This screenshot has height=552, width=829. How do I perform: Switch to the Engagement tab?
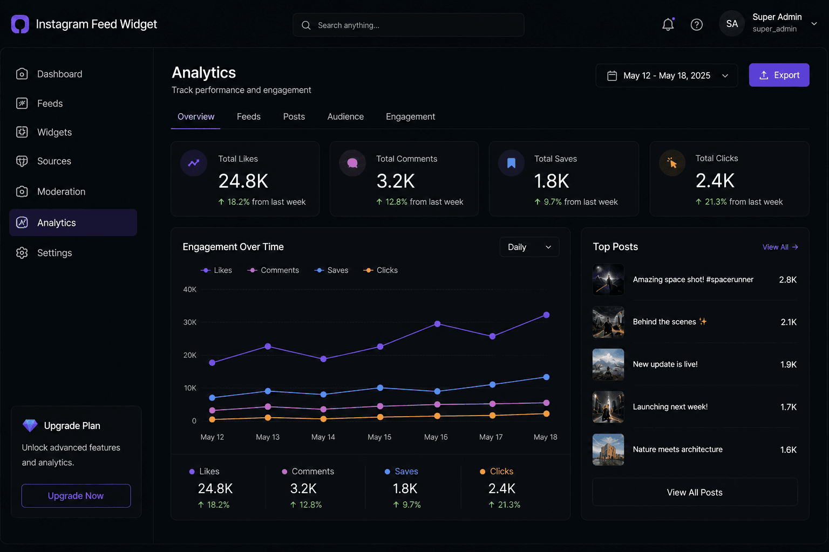tap(410, 116)
